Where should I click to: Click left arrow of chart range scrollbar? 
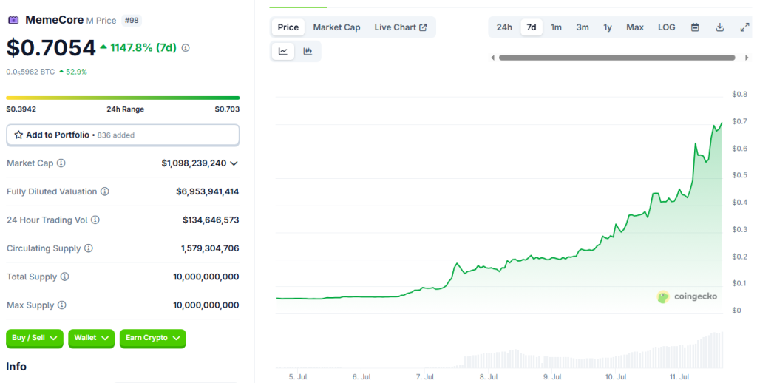click(493, 58)
